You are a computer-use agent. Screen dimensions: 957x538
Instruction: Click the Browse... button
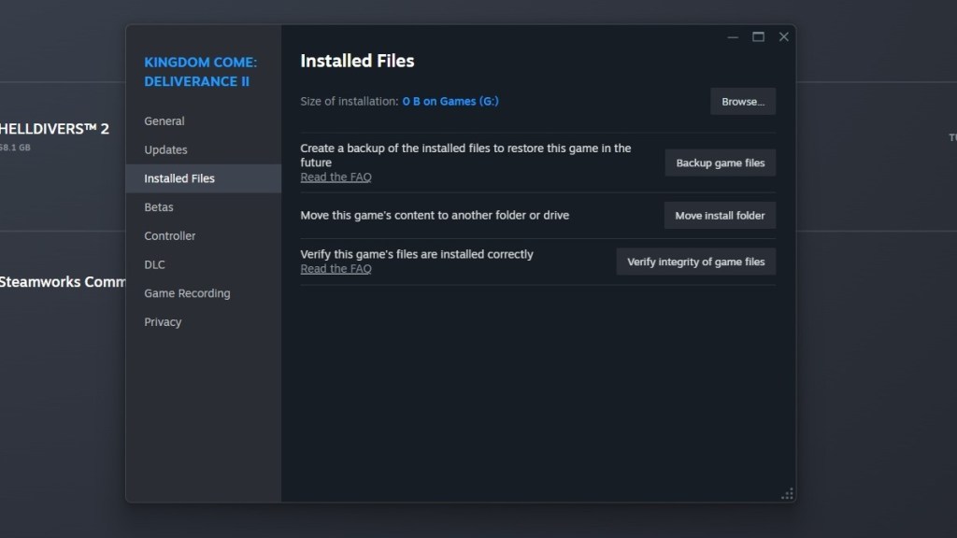point(743,102)
